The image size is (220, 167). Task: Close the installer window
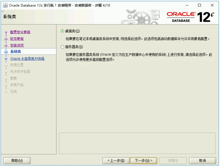click(212, 5)
